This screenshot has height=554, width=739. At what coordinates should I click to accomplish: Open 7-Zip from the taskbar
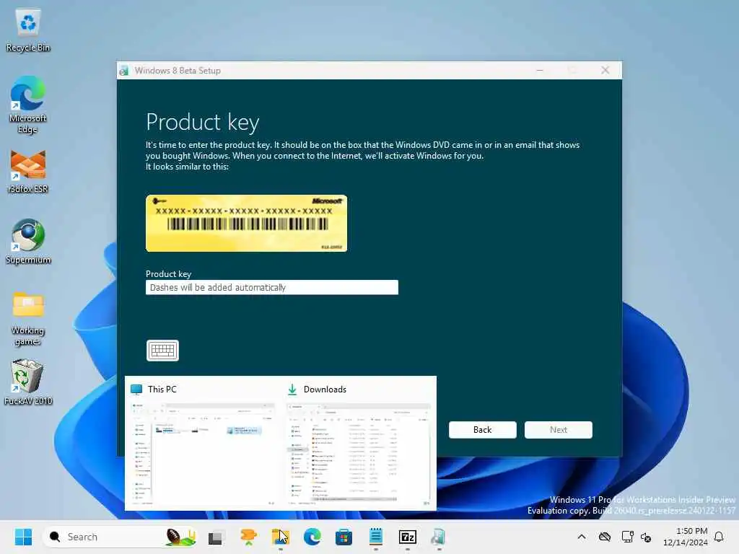[408, 537]
